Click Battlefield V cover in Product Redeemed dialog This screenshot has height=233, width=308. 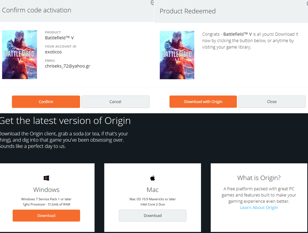coord(177,55)
